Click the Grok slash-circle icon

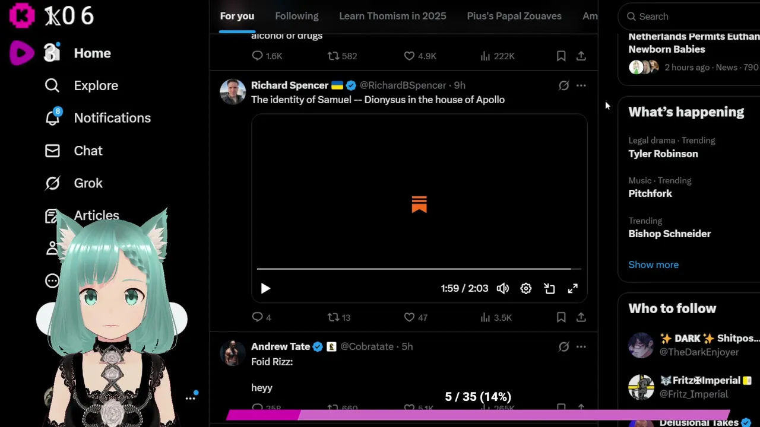pyautogui.click(x=52, y=183)
